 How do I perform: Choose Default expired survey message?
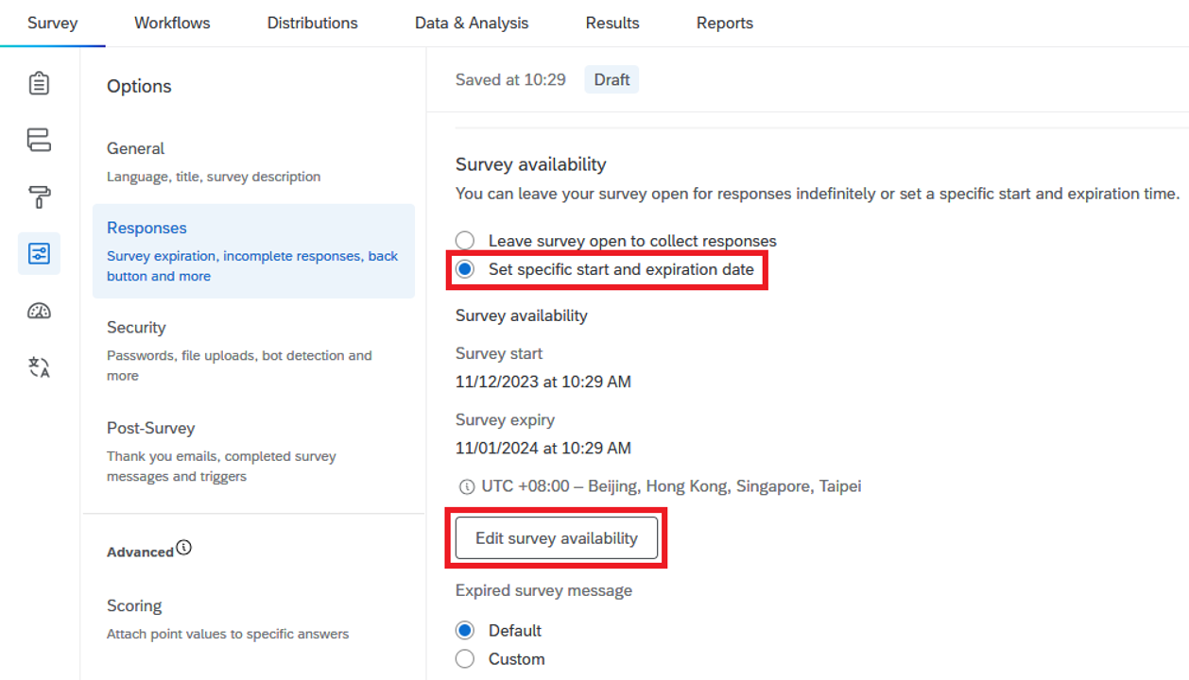point(465,630)
